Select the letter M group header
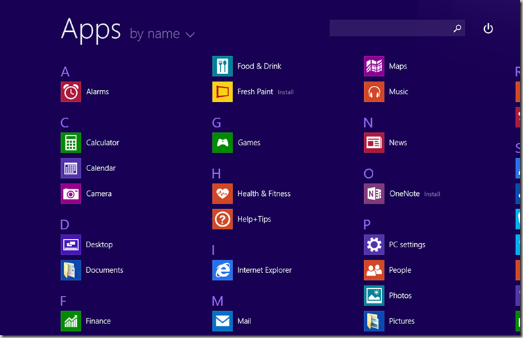This screenshot has height=338, width=523. 218,301
